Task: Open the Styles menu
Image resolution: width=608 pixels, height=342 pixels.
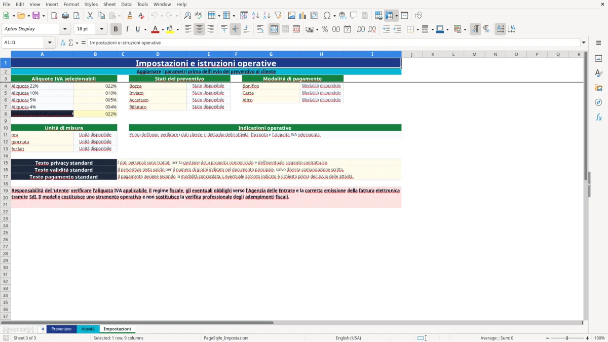Action: pos(91,4)
